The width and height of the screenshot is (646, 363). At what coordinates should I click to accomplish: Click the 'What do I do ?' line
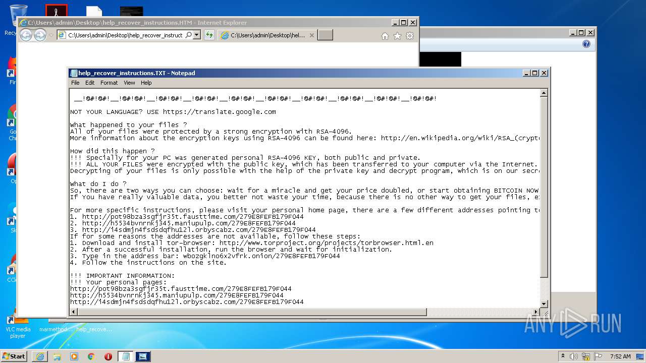[98, 184]
